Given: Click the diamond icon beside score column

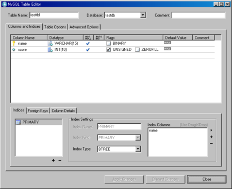Looking at the screenshot, I should pos(14,50).
